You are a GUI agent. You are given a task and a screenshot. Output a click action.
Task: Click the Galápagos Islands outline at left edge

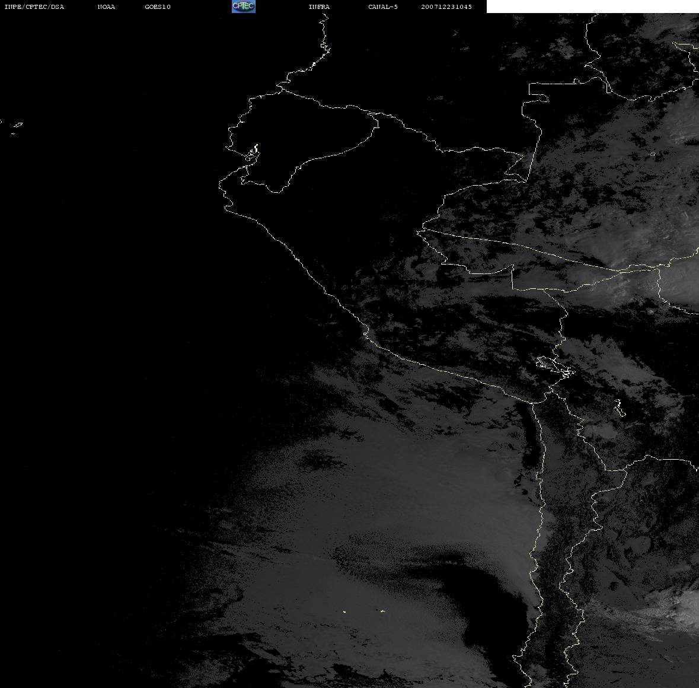(17, 126)
